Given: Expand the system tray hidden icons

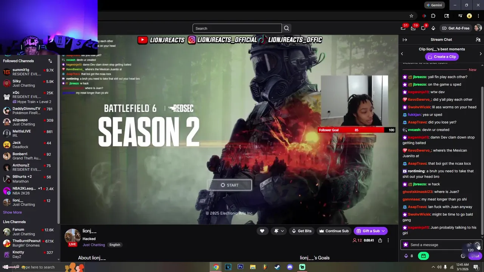Looking at the screenshot, I should 433,267.
